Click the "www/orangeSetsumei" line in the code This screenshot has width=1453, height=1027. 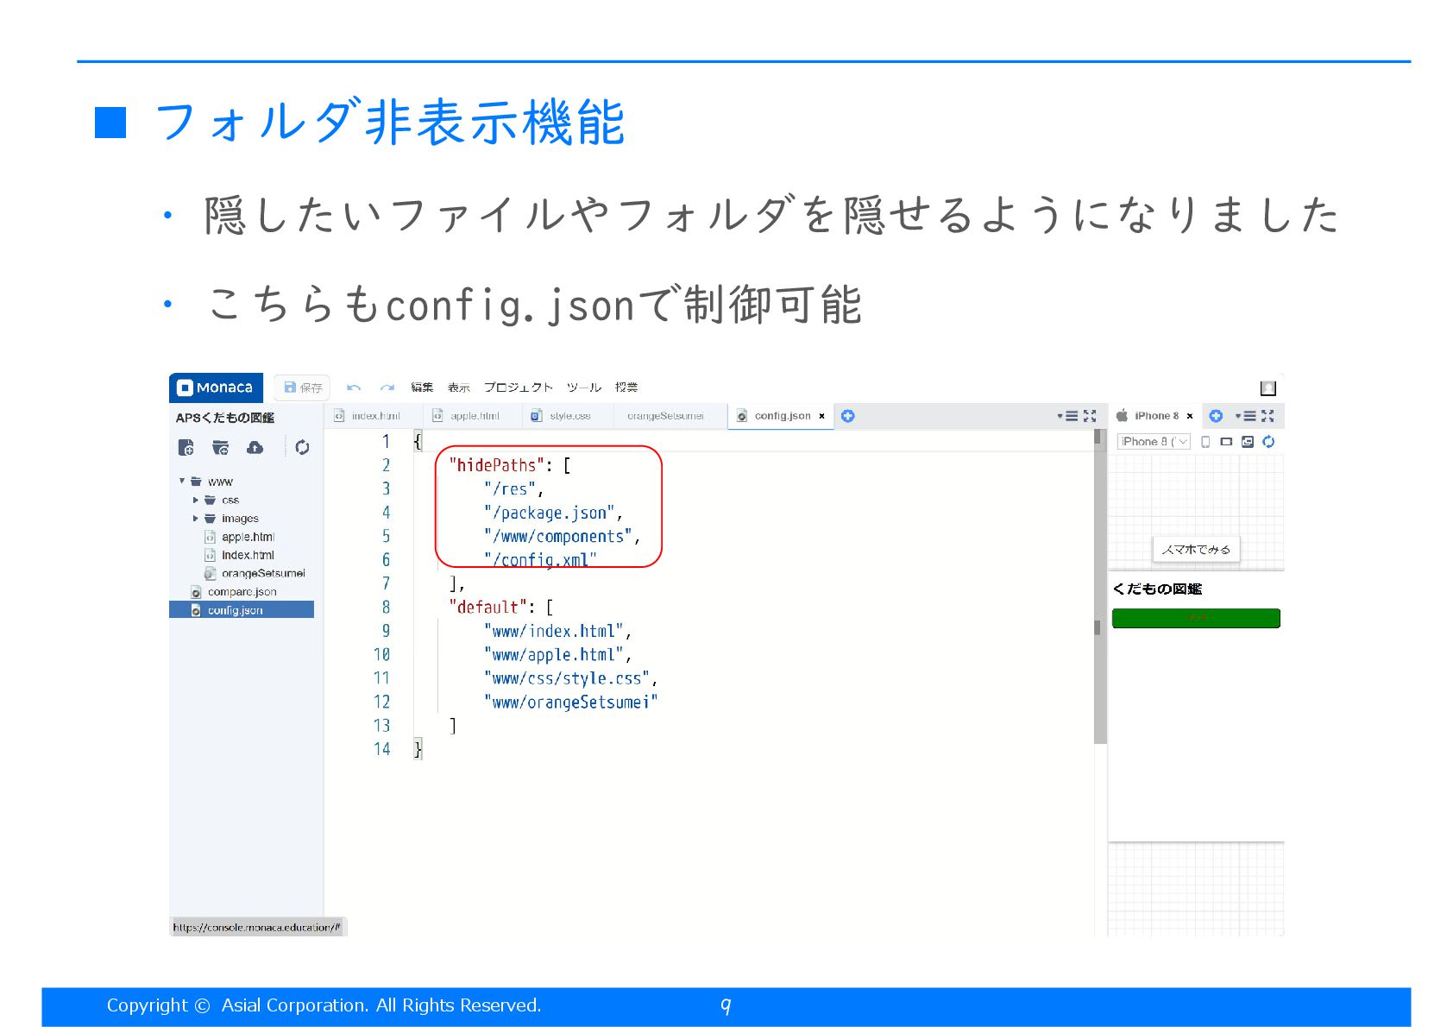coord(570,703)
